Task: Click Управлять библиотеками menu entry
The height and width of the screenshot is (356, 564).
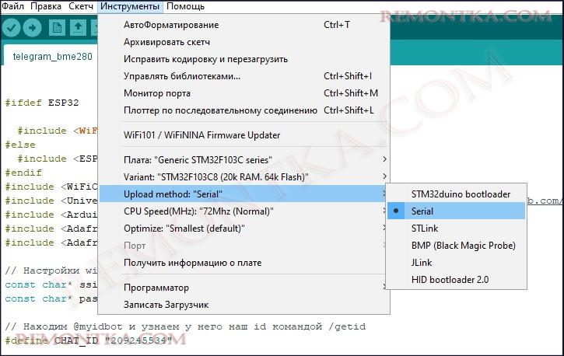Action: click(x=181, y=76)
